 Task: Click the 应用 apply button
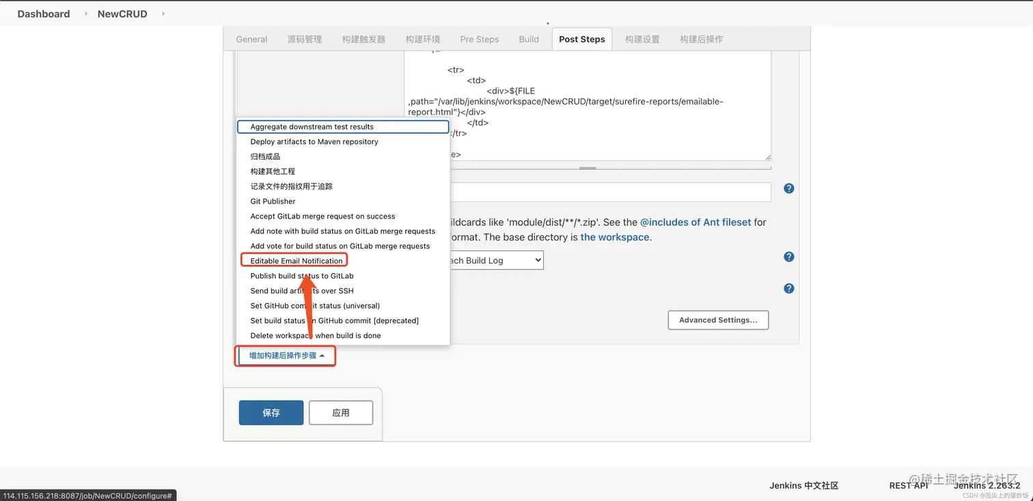click(x=341, y=413)
